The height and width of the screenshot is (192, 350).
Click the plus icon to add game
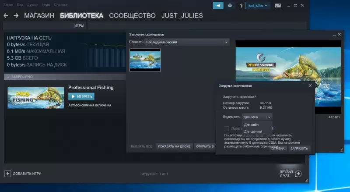coord(7,174)
